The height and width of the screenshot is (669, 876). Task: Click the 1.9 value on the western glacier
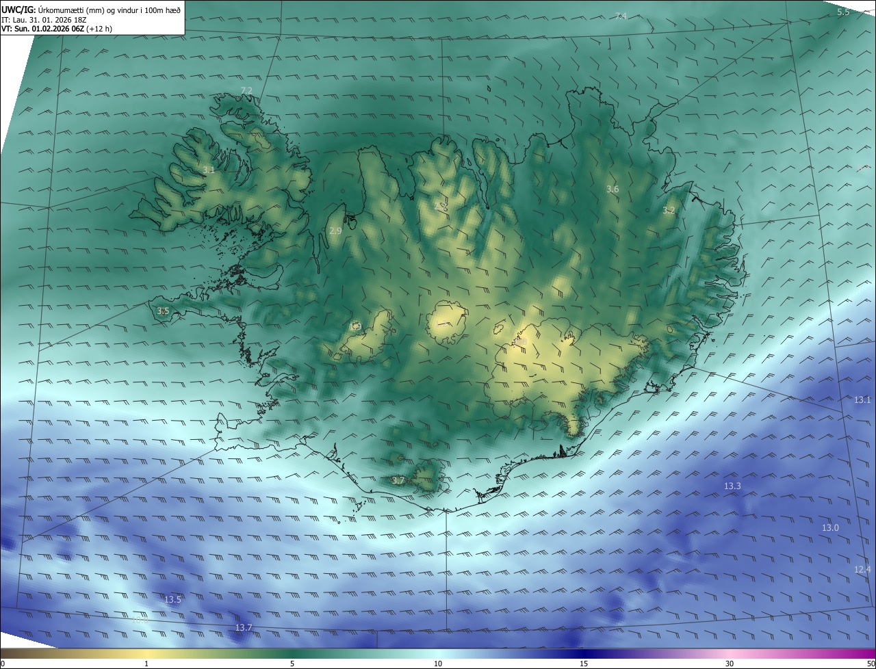coord(355,326)
